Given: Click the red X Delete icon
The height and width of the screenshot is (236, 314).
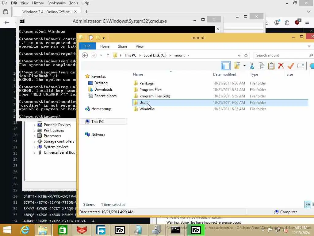Looking at the screenshot, I should tap(281, 66).
